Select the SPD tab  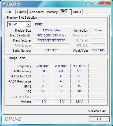coord(65,12)
